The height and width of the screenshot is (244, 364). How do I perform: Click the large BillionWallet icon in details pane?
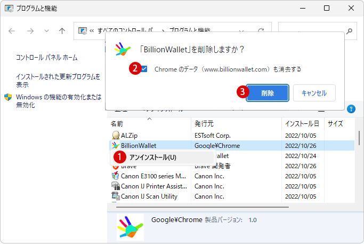[130, 227]
